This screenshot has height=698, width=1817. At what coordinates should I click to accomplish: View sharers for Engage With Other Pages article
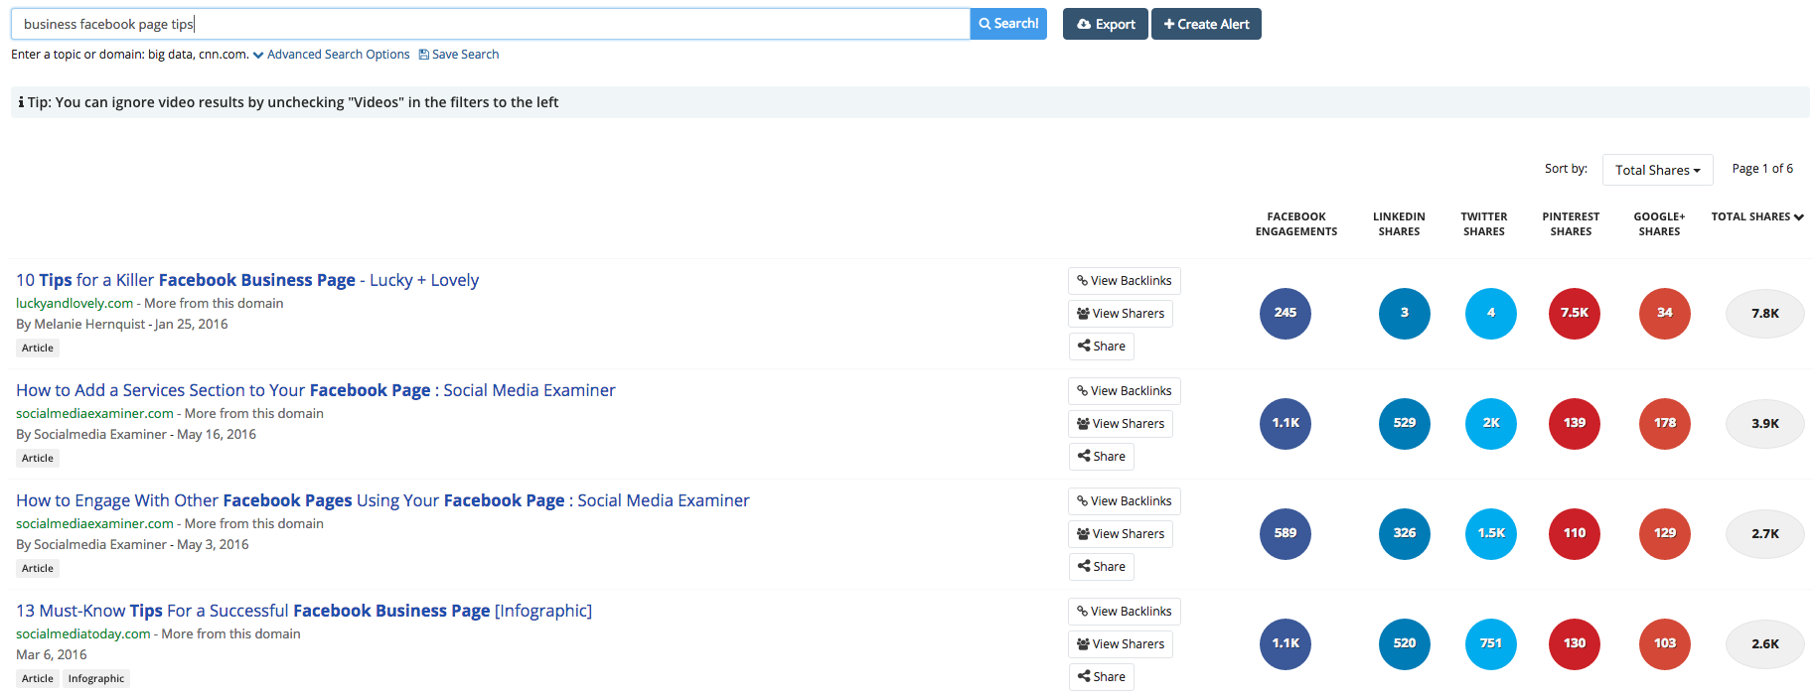(1121, 534)
